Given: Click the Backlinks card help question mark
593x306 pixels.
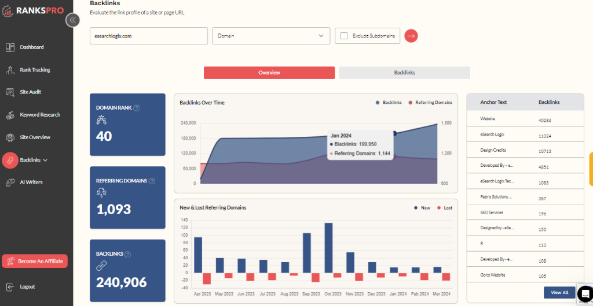Looking at the screenshot, I should point(128,254).
